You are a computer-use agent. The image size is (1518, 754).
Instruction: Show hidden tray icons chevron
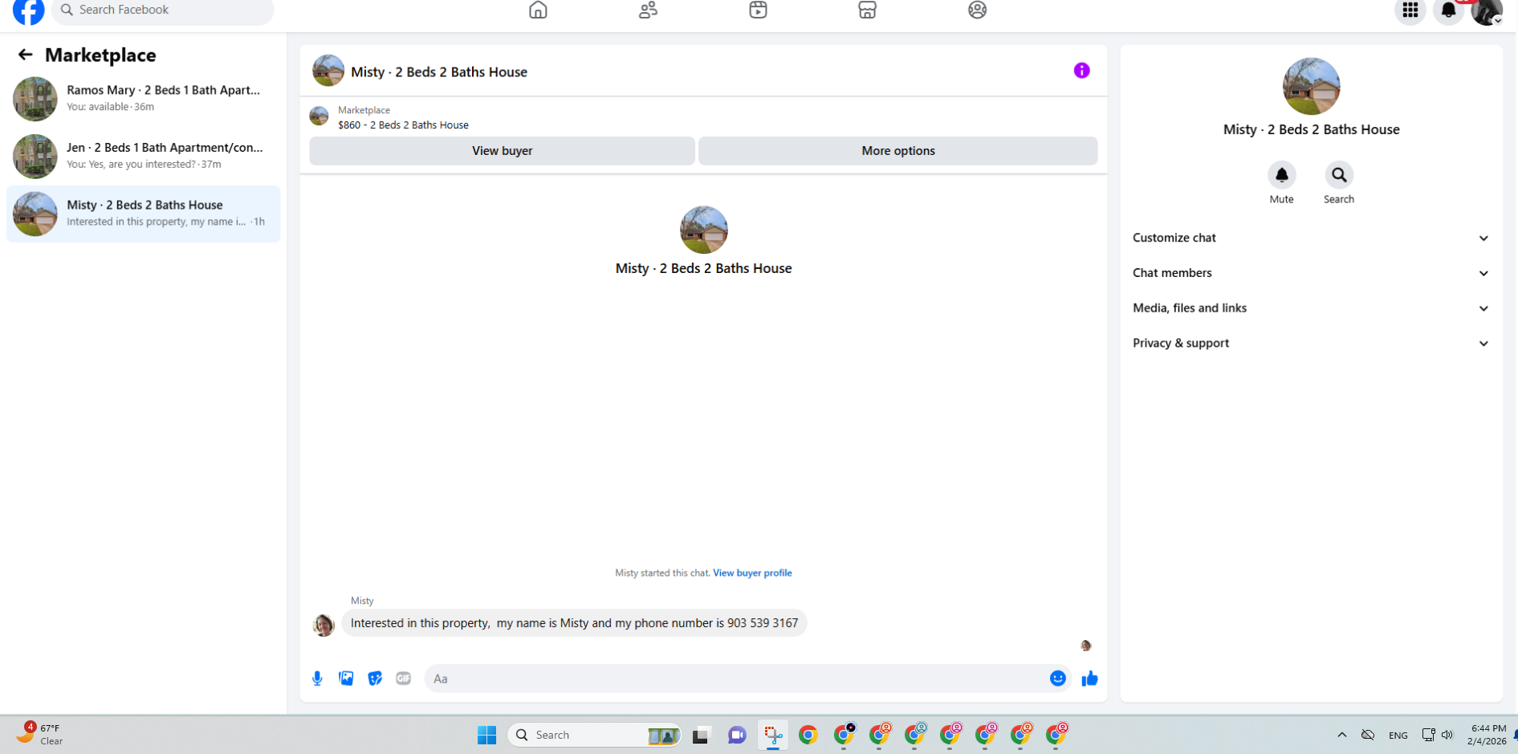click(x=1341, y=735)
